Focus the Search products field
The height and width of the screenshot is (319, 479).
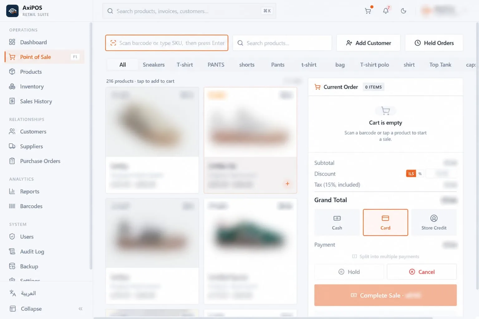(x=282, y=43)
